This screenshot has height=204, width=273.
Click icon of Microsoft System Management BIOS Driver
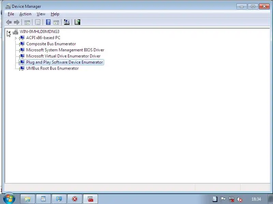[x=22, y=50]
